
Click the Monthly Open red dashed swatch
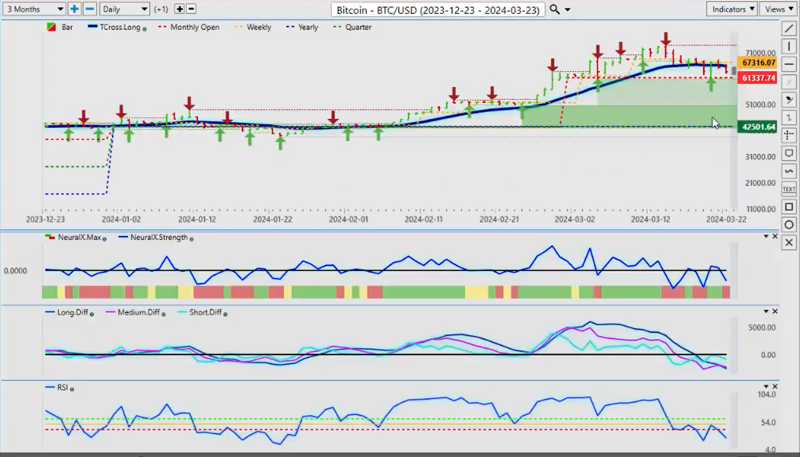click(x=163, y=27)
